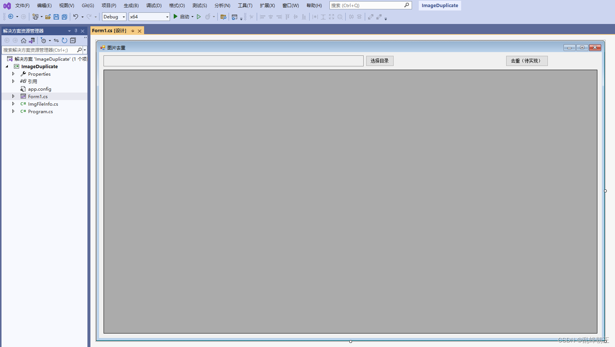This screenshot has width=615, height=347.
Task: Expand the 引用 references node
Action: (x=13, y=81)
